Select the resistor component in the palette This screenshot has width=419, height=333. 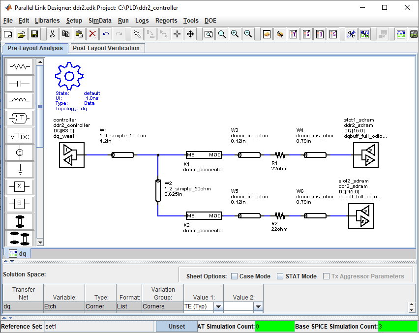click(x=20, y=66)
